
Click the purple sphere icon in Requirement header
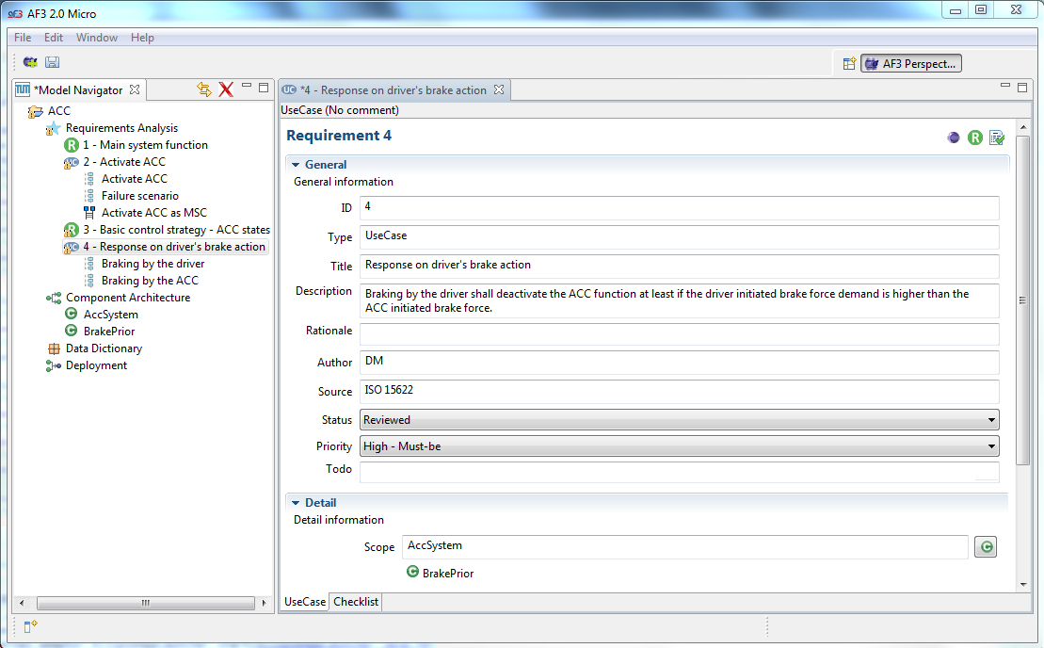954,138
